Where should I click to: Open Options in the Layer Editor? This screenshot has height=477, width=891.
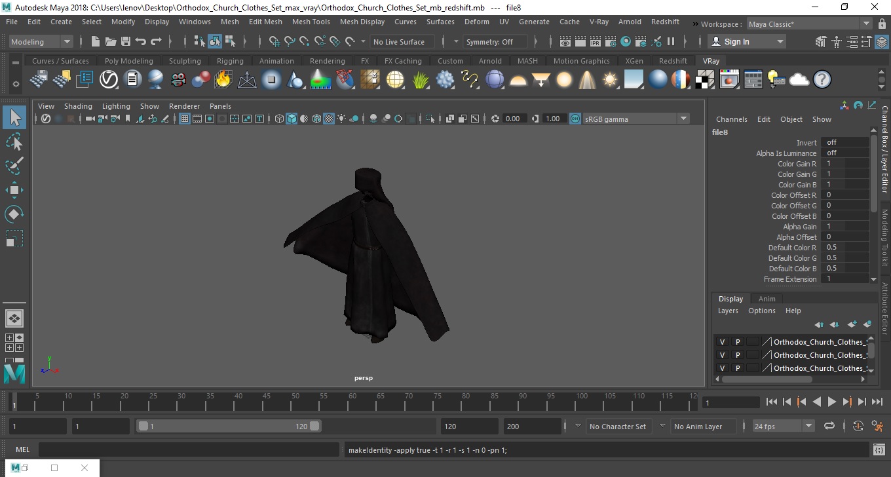click(x=761, y=311)
